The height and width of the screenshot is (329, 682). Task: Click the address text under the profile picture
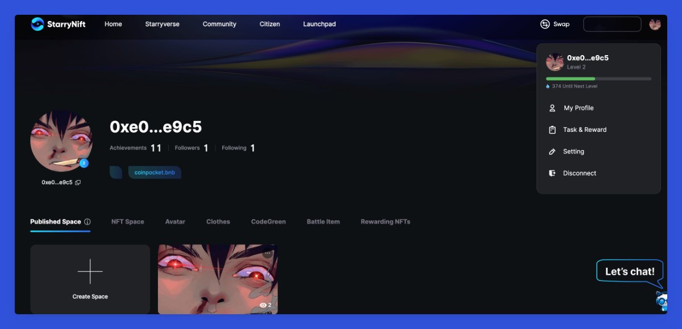point(57,182)
